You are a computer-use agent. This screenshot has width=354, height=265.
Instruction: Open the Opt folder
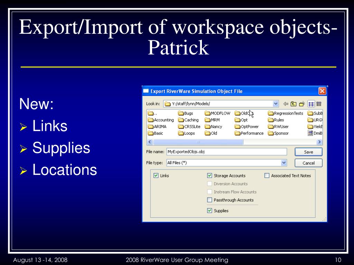coord(241,120)
